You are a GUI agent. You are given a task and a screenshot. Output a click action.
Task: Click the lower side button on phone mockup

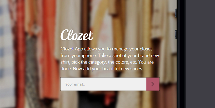click(176, 34)
